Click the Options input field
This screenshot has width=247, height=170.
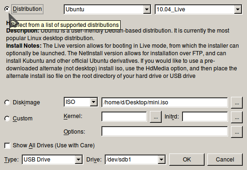[x=165, y=131]
